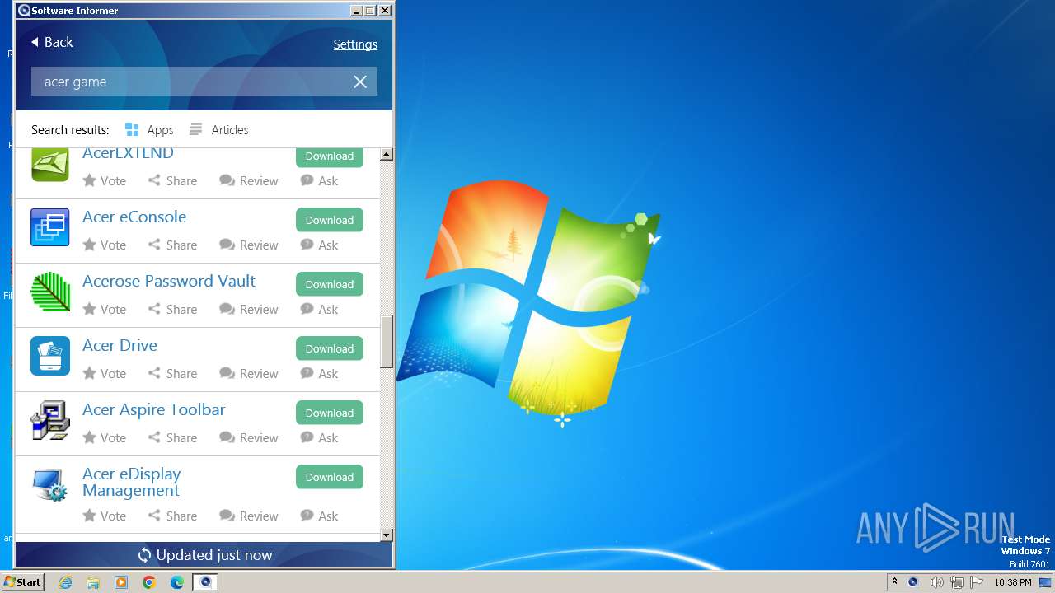Screen dimensions: 1055x593
Task: Share AcerEXTEND
Action: (172, 180)
